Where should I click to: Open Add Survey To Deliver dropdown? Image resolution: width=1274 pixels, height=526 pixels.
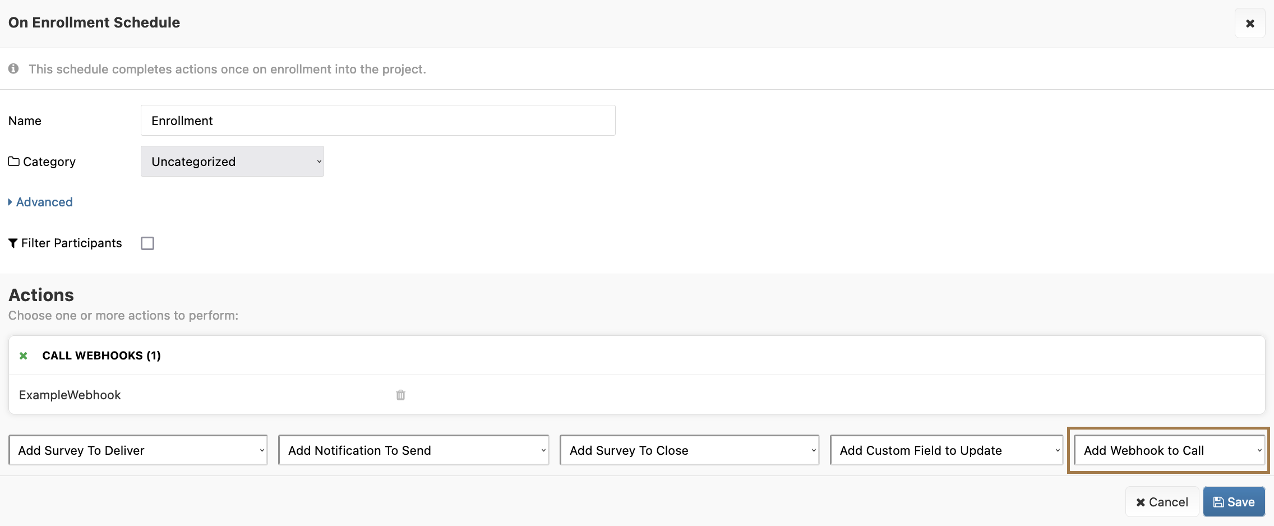click(138, 450)
